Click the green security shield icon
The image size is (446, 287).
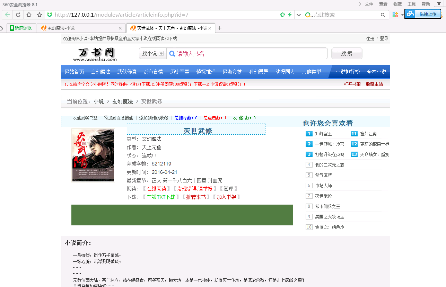[x=50, y=15]
